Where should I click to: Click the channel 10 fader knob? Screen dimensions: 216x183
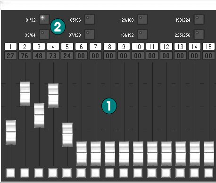coord(138,154)
